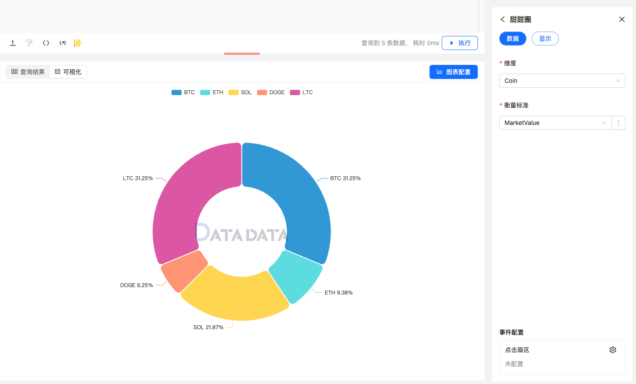Click the upload arrow icon in the toolbar

coord(13,43)
